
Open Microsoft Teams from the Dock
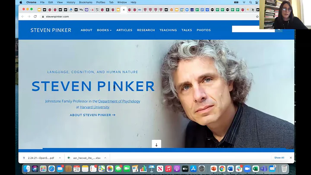[x=264, y=169]
